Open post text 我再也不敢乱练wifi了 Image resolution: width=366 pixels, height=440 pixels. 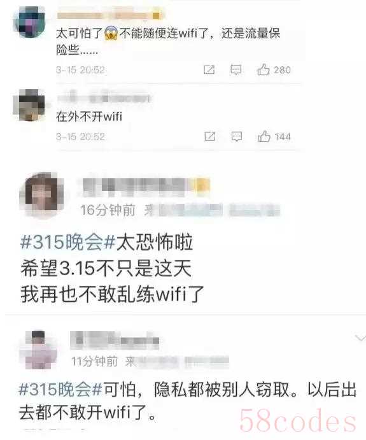[112, 294]
